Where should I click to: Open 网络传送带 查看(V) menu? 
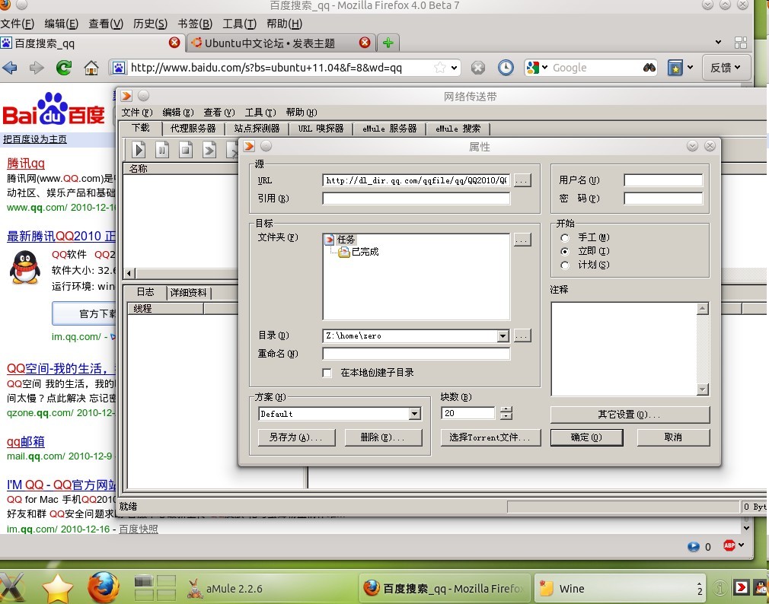[219, 113]
